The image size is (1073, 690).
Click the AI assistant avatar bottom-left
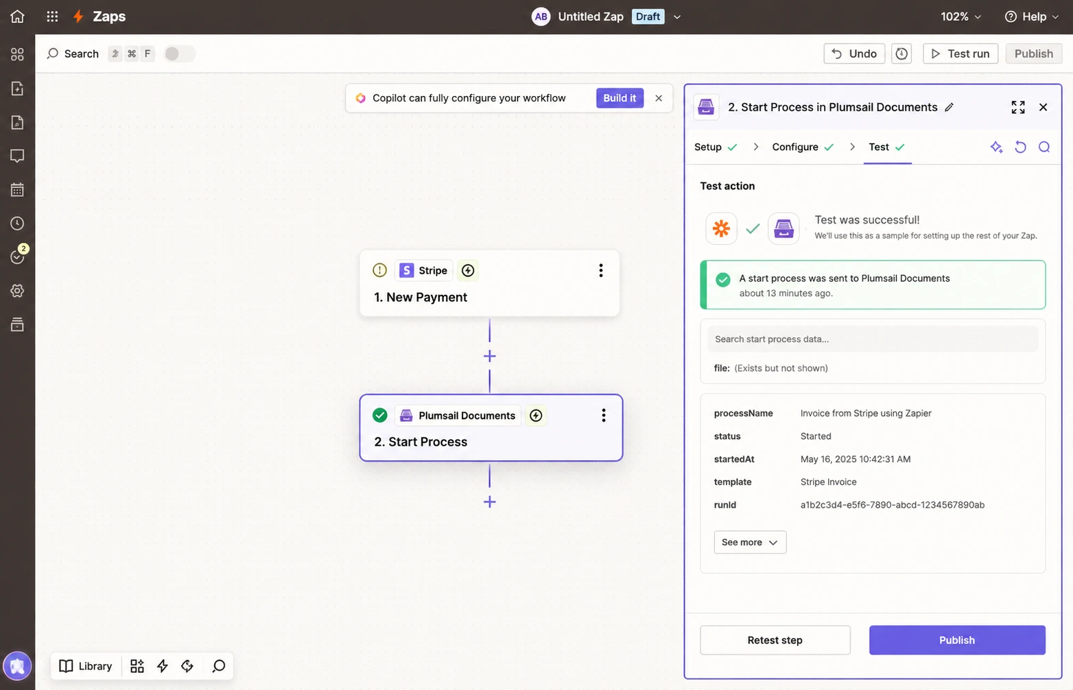tap(17, 666)
